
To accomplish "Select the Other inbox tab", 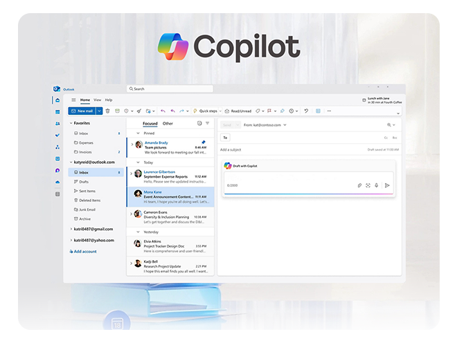I will (168, 124).
